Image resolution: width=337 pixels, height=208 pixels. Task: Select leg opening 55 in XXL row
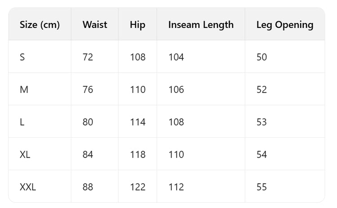coord(262,187)
